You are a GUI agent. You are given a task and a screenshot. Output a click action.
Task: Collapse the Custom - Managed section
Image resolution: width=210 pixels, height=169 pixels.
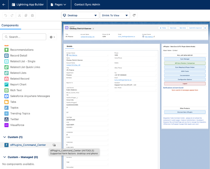4,157
